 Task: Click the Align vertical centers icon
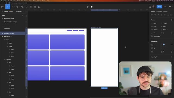click(165, 15)
